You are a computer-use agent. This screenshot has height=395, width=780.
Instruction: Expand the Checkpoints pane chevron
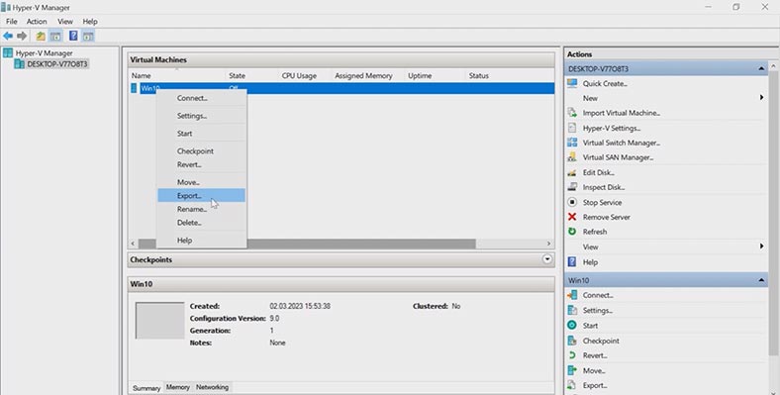pyautogui.click(x=547, y=259)
